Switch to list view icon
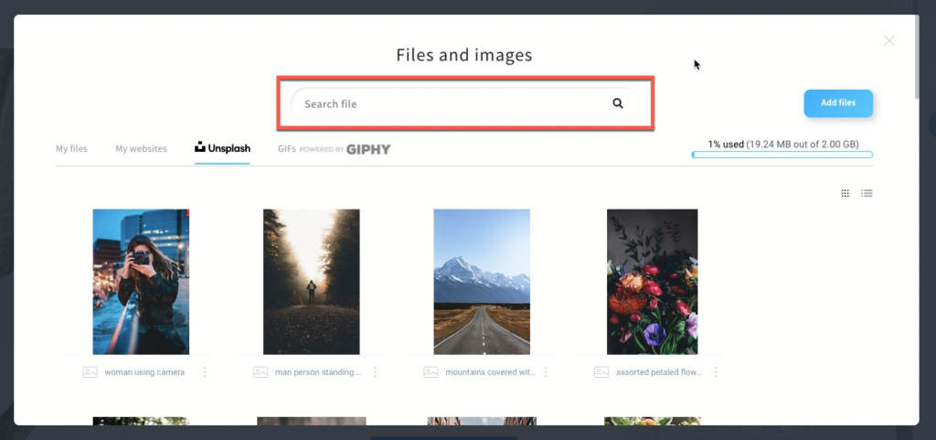The width and height of the screenshot is (936, 440). [867, 193]
